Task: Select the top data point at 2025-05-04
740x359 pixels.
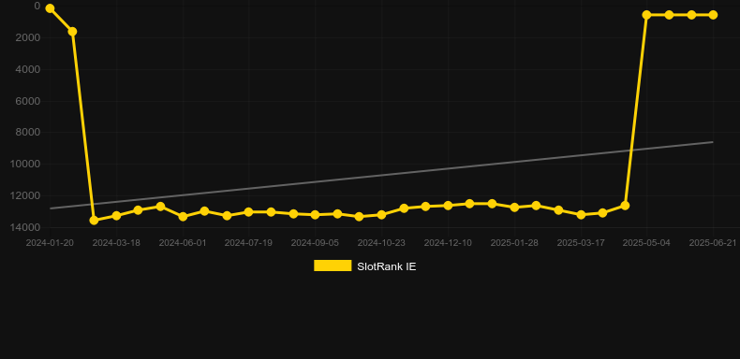Action: pos(646,15)
